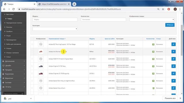Open Фильтры in the sidebar

9,27
